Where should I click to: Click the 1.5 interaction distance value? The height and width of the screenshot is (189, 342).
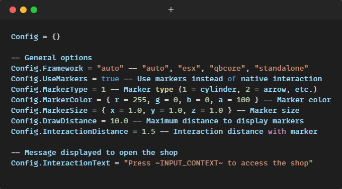148,131
